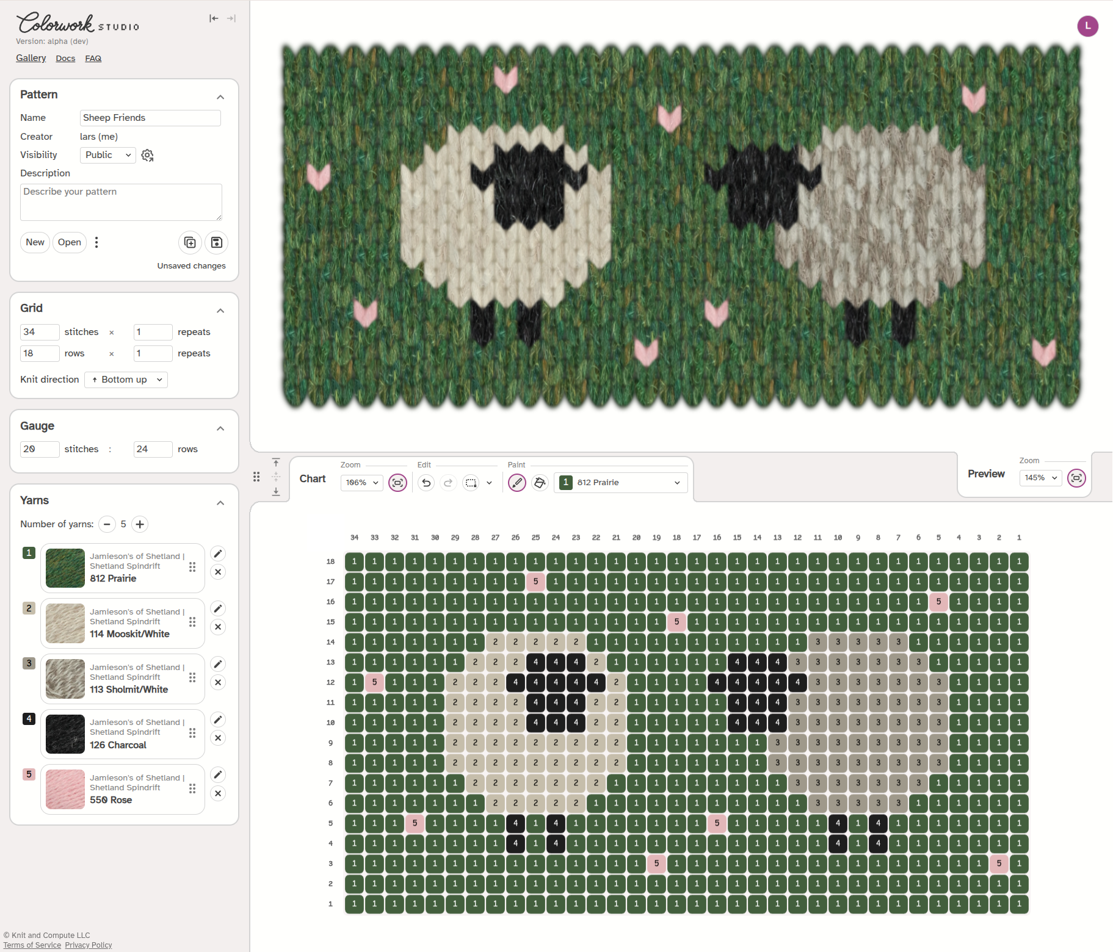Image resolution: width=1113 pixels, height=952 pixels.
Task: Click the Preview zoom-to-fit icon
Action: tap(1076, 478)
